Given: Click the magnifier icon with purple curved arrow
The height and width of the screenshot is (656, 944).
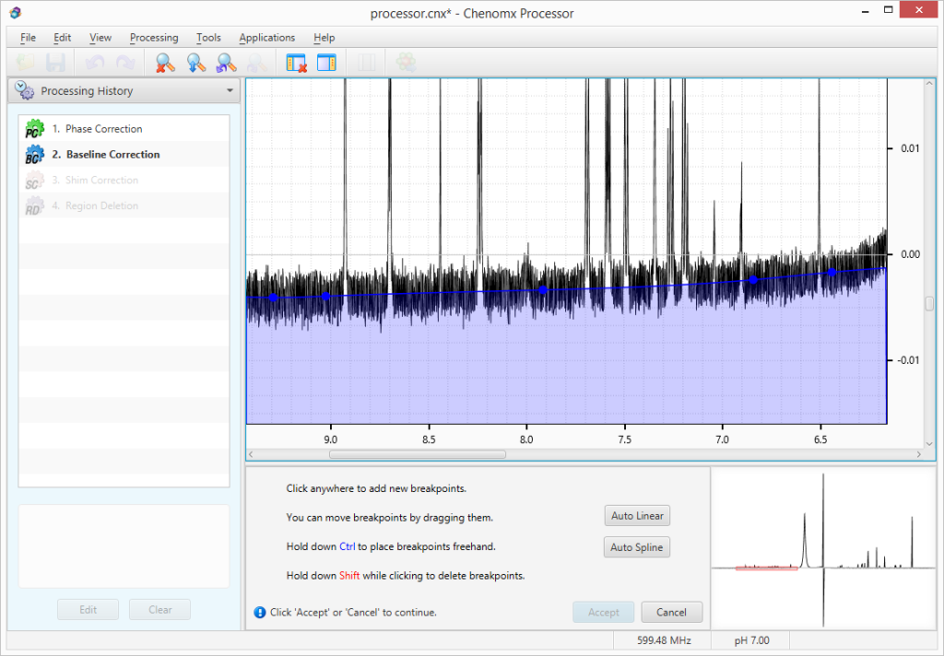Looking at the screenshot, I should point(226,63).
